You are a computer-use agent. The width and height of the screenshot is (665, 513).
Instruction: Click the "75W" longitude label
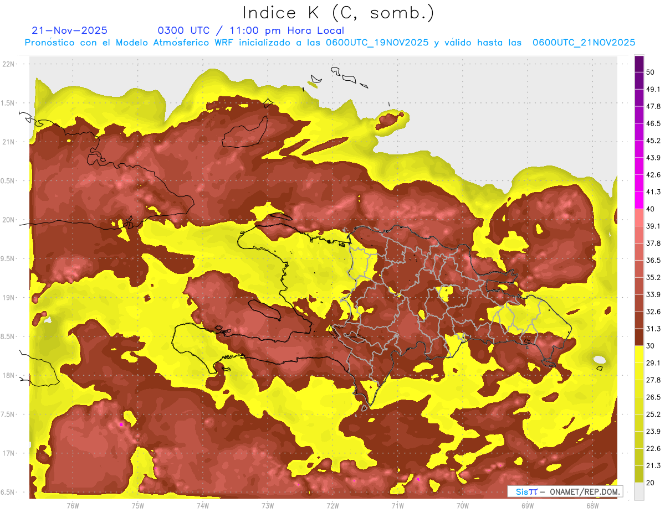pyautogui.click(x=137, y=505)
